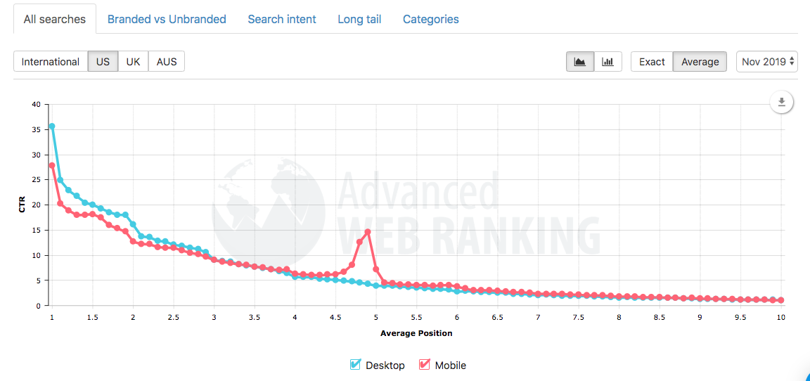Toggle the Mobile series checkbox
Screen dimensions: 810x381
425,365
